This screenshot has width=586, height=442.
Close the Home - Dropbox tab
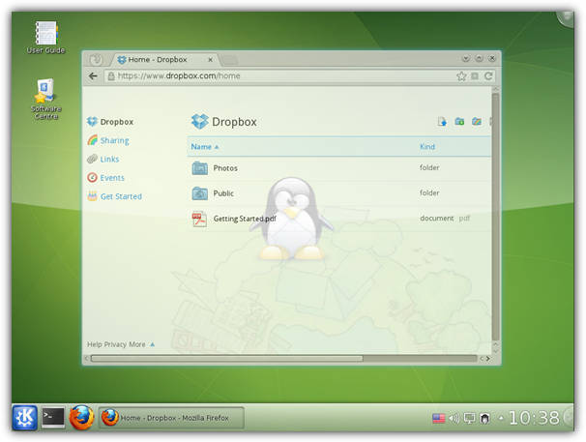[x=211, y=59]
